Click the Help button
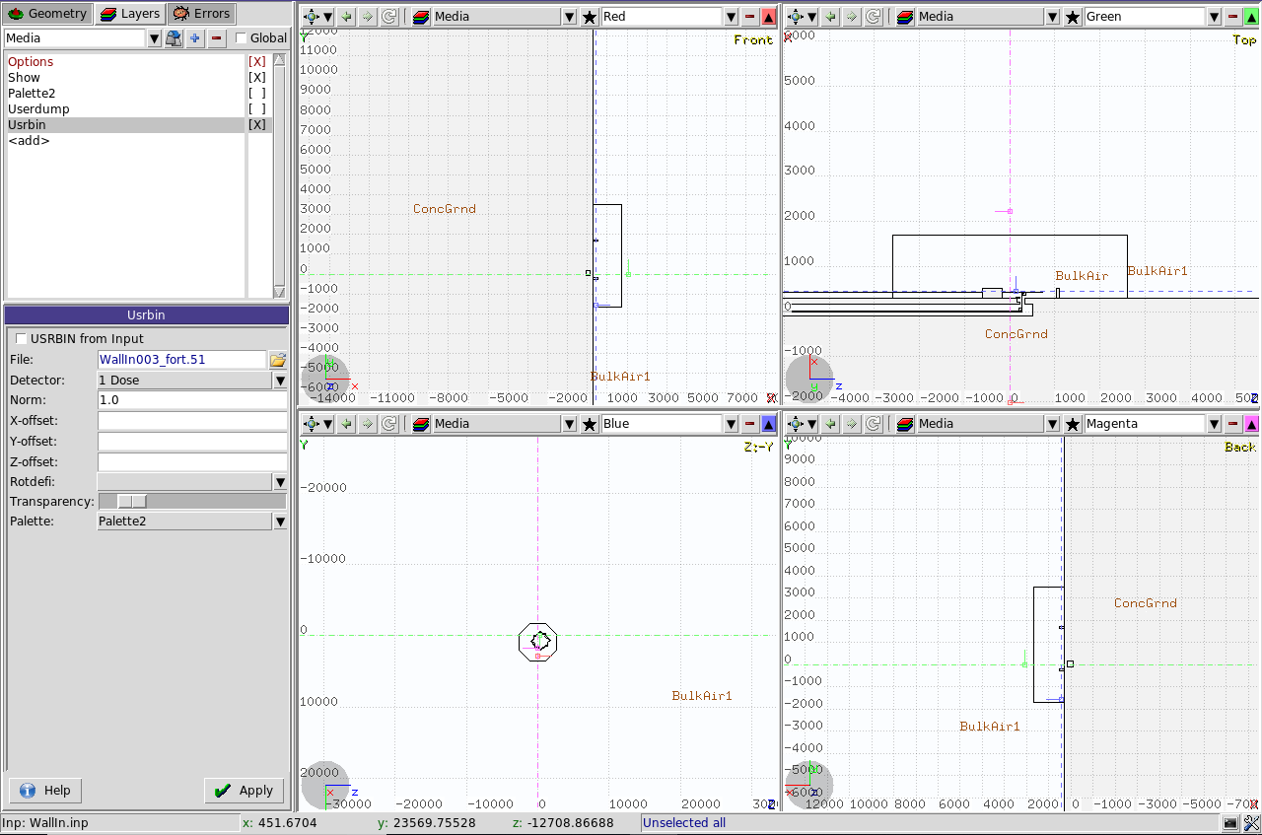 coord(45,791)
